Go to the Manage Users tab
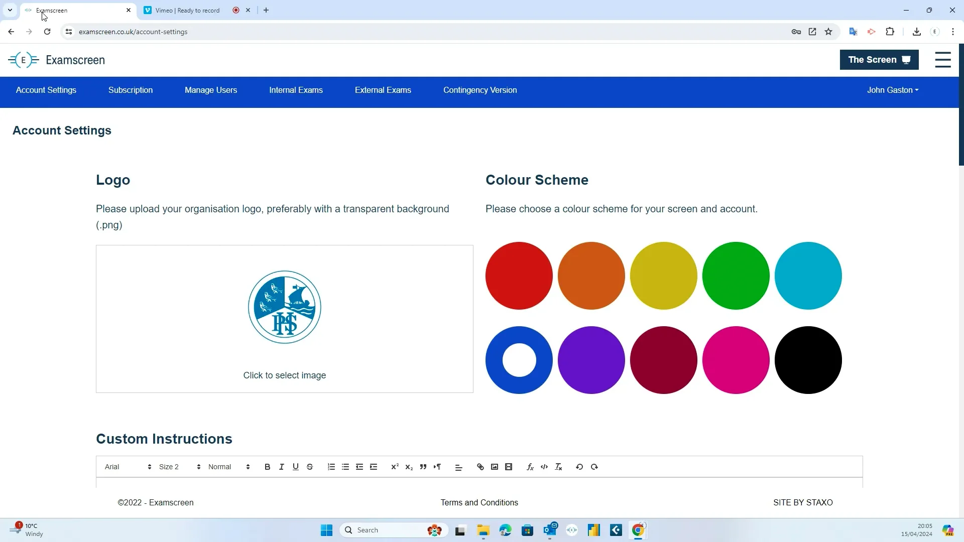Viewport: 964px width, 542px height. point(211,90)
